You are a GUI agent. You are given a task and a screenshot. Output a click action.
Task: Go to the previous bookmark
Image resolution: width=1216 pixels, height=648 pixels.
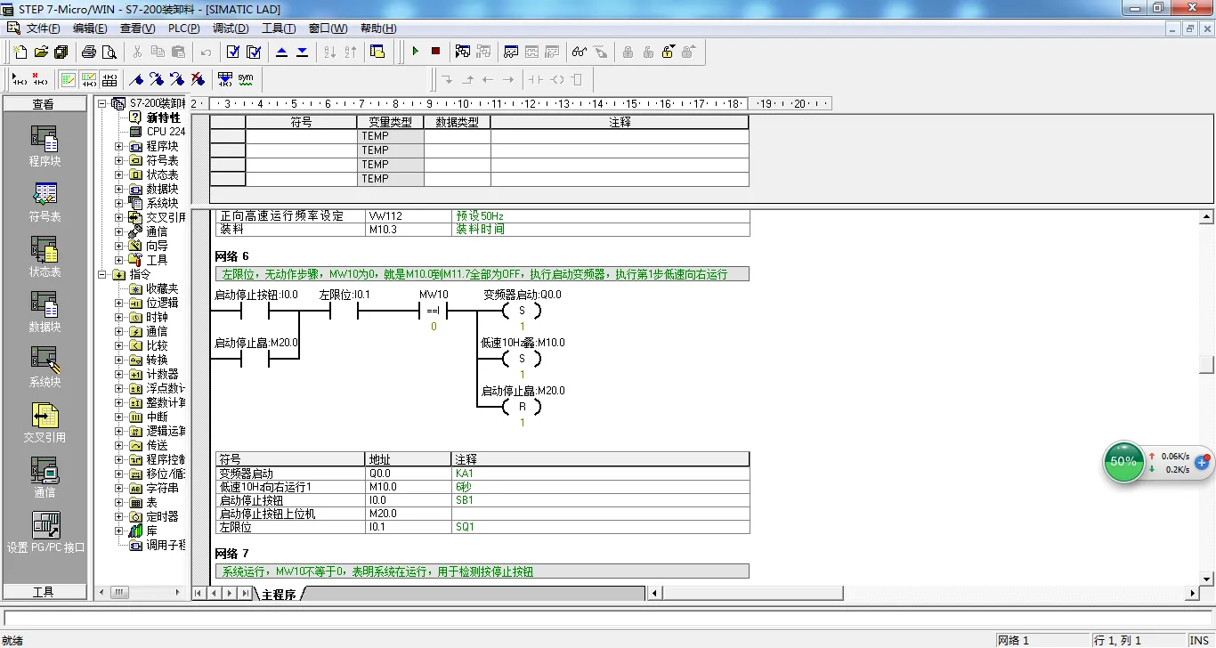point(177,79)
